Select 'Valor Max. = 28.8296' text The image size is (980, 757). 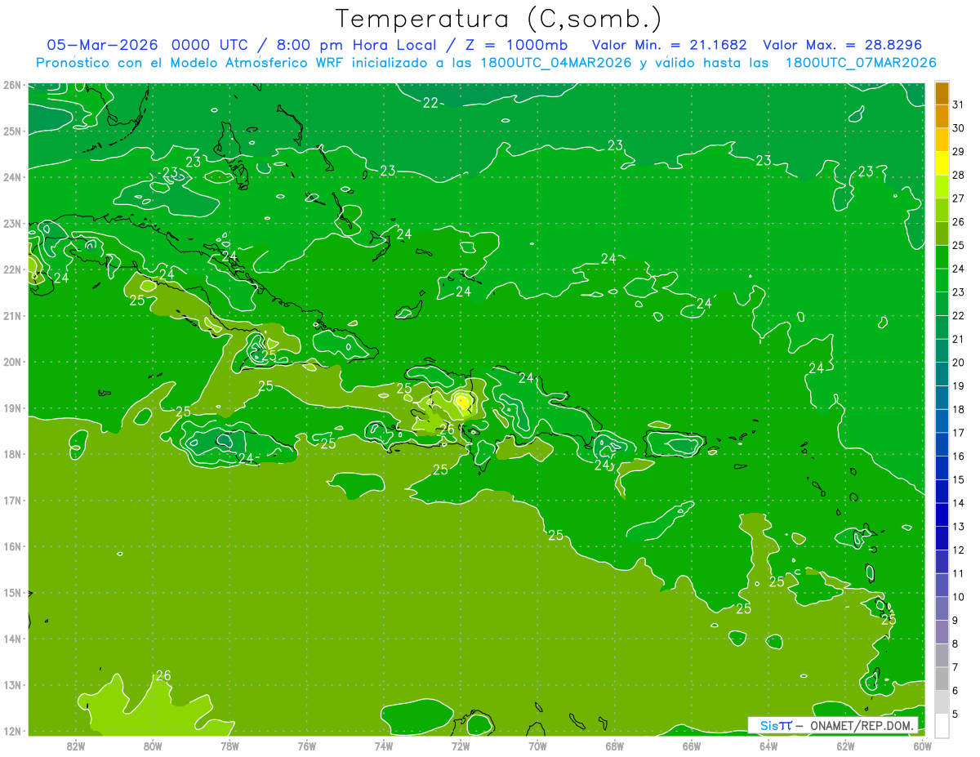click(842, 45)
